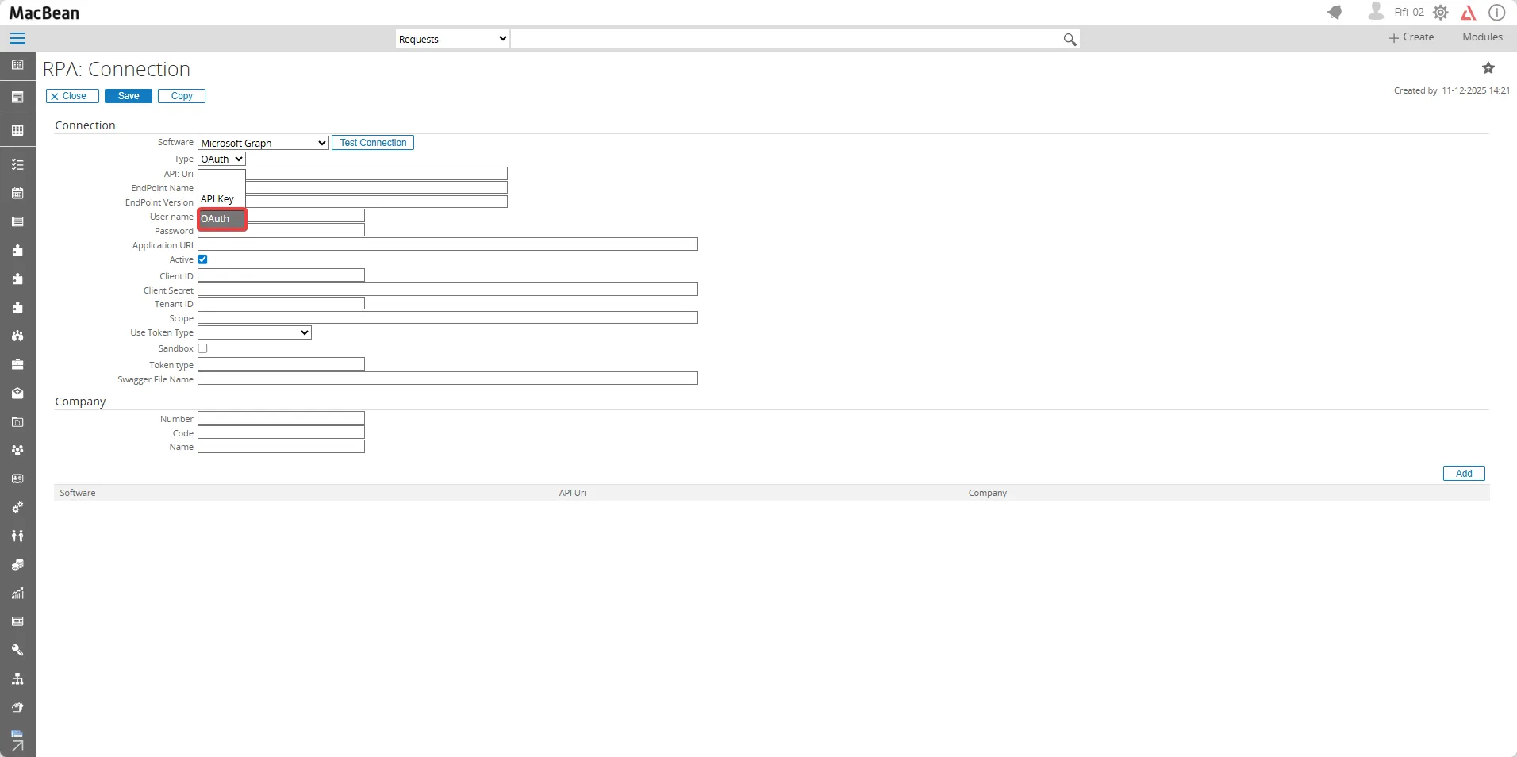Open the notifications bell icon

click(x=1335, y=12)
